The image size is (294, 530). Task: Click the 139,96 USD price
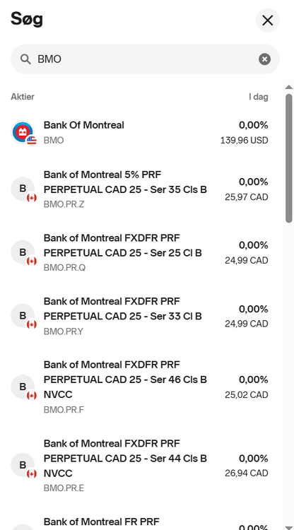(x=245, y=141)
